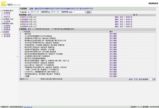
Task: Click 删除 for category ID 382
Action: click(x=117, y=17)
